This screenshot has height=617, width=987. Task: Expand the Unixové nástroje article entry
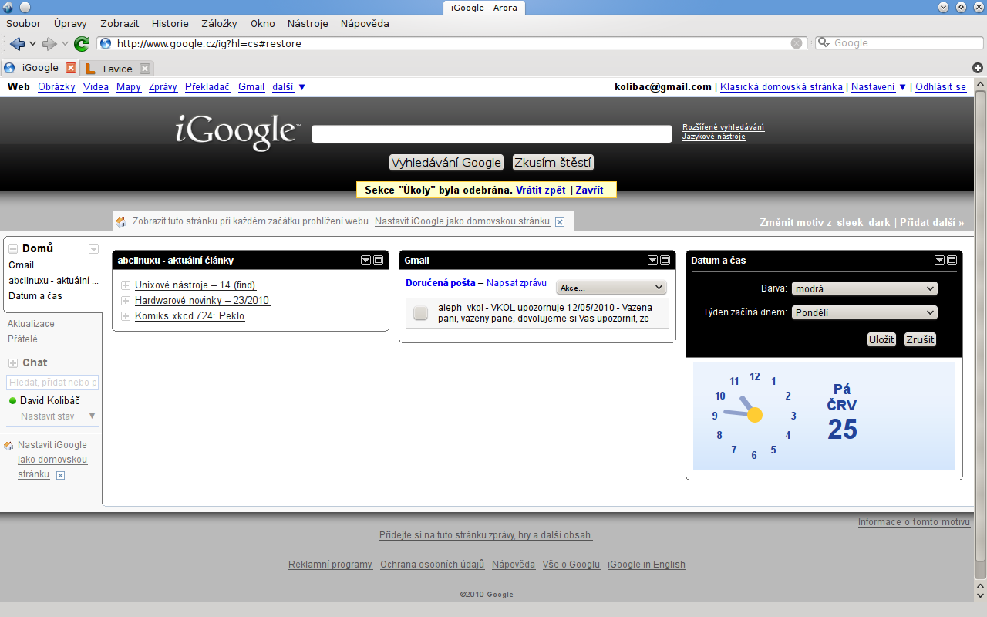(126, 285)
